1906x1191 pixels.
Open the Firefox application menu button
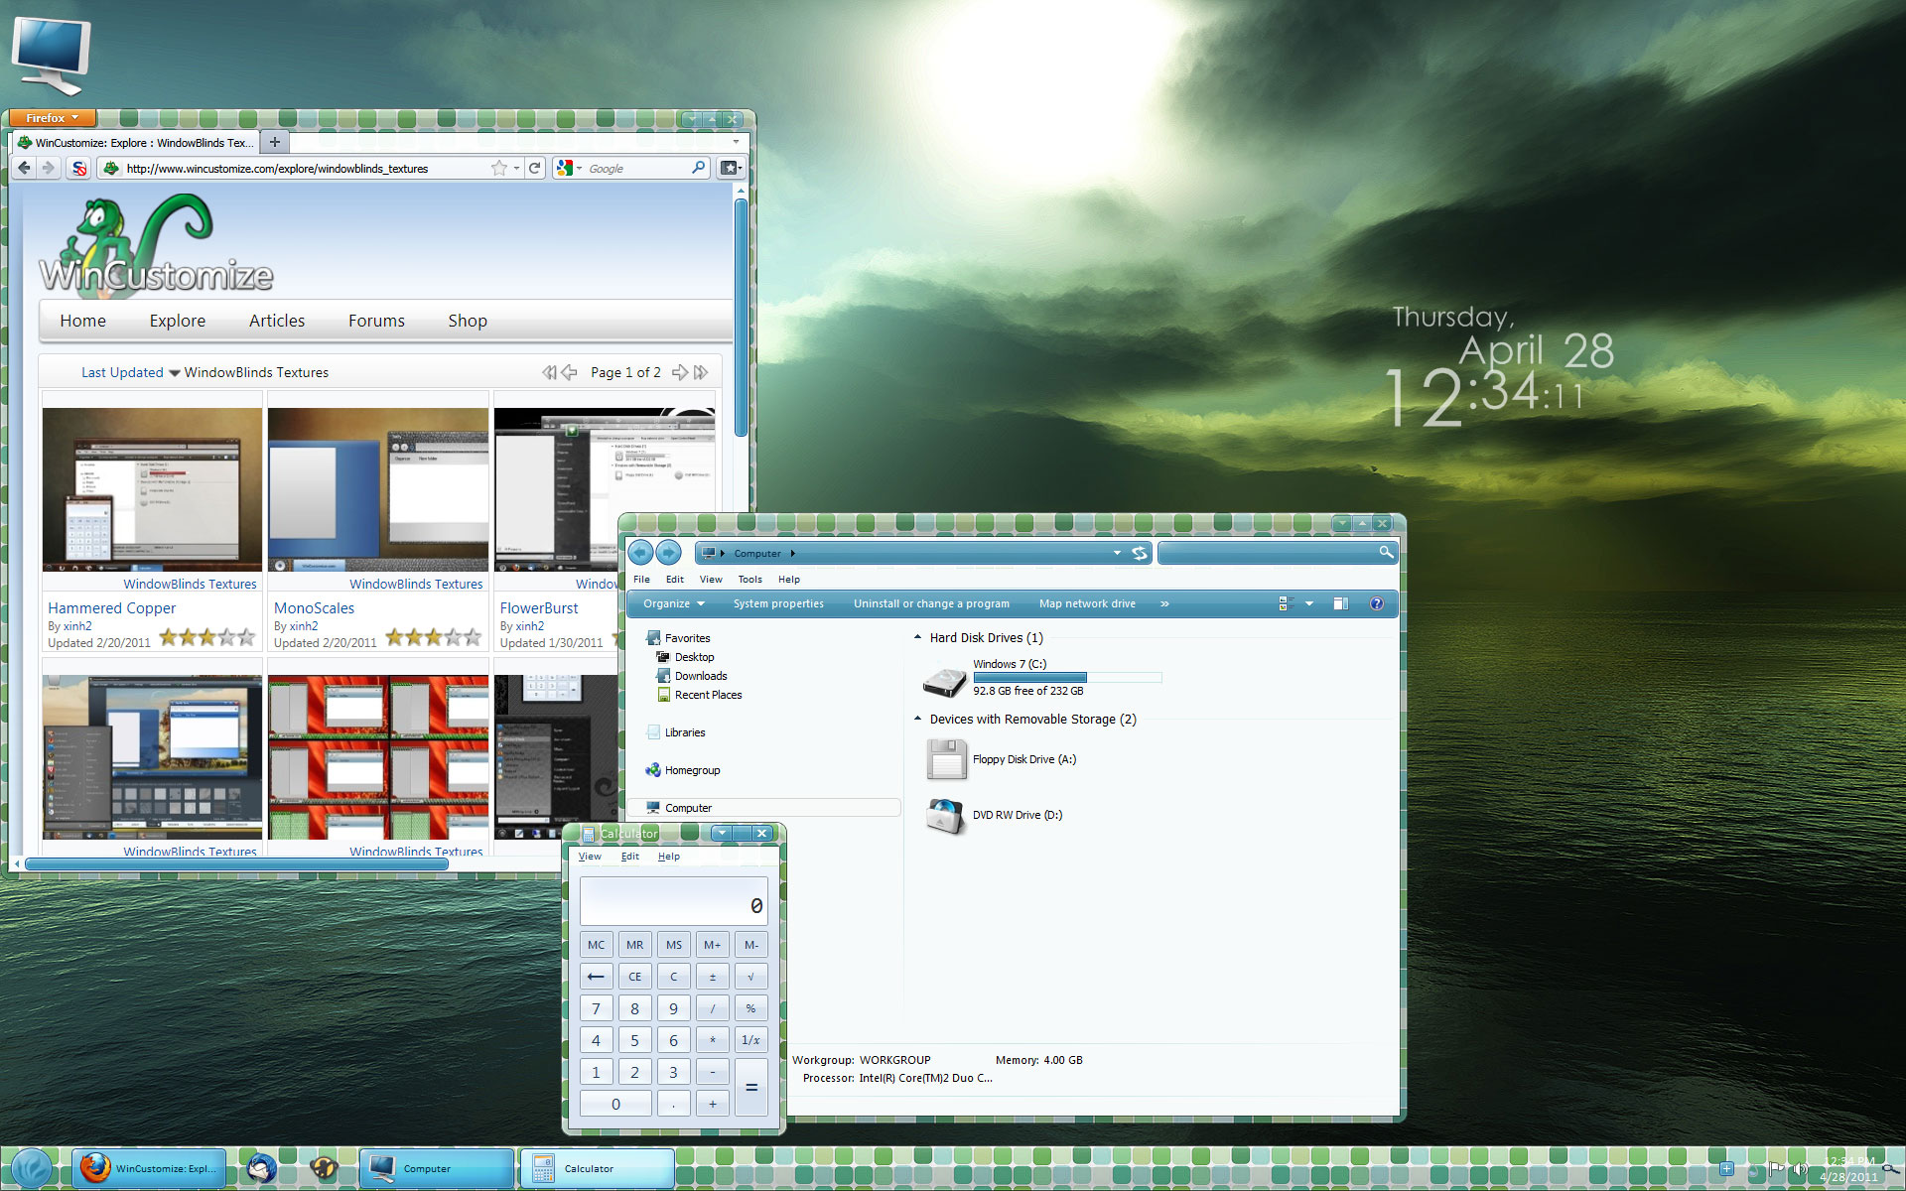point(52,118)
